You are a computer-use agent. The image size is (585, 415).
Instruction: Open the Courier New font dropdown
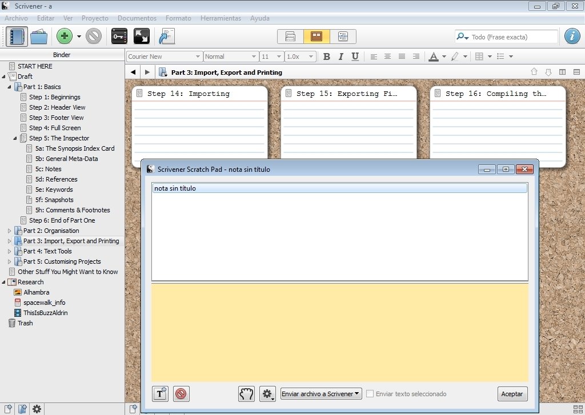coord(165,57)
